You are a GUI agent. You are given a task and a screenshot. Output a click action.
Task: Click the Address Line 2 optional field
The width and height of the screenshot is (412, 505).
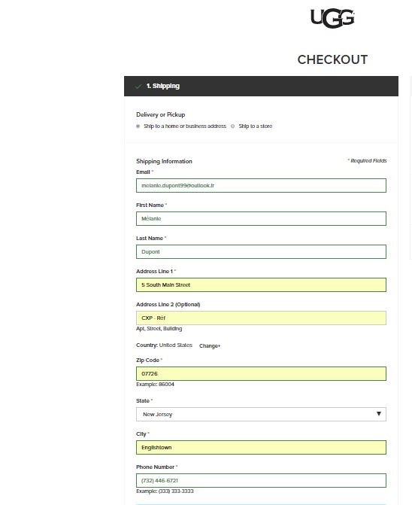(261, 318)
